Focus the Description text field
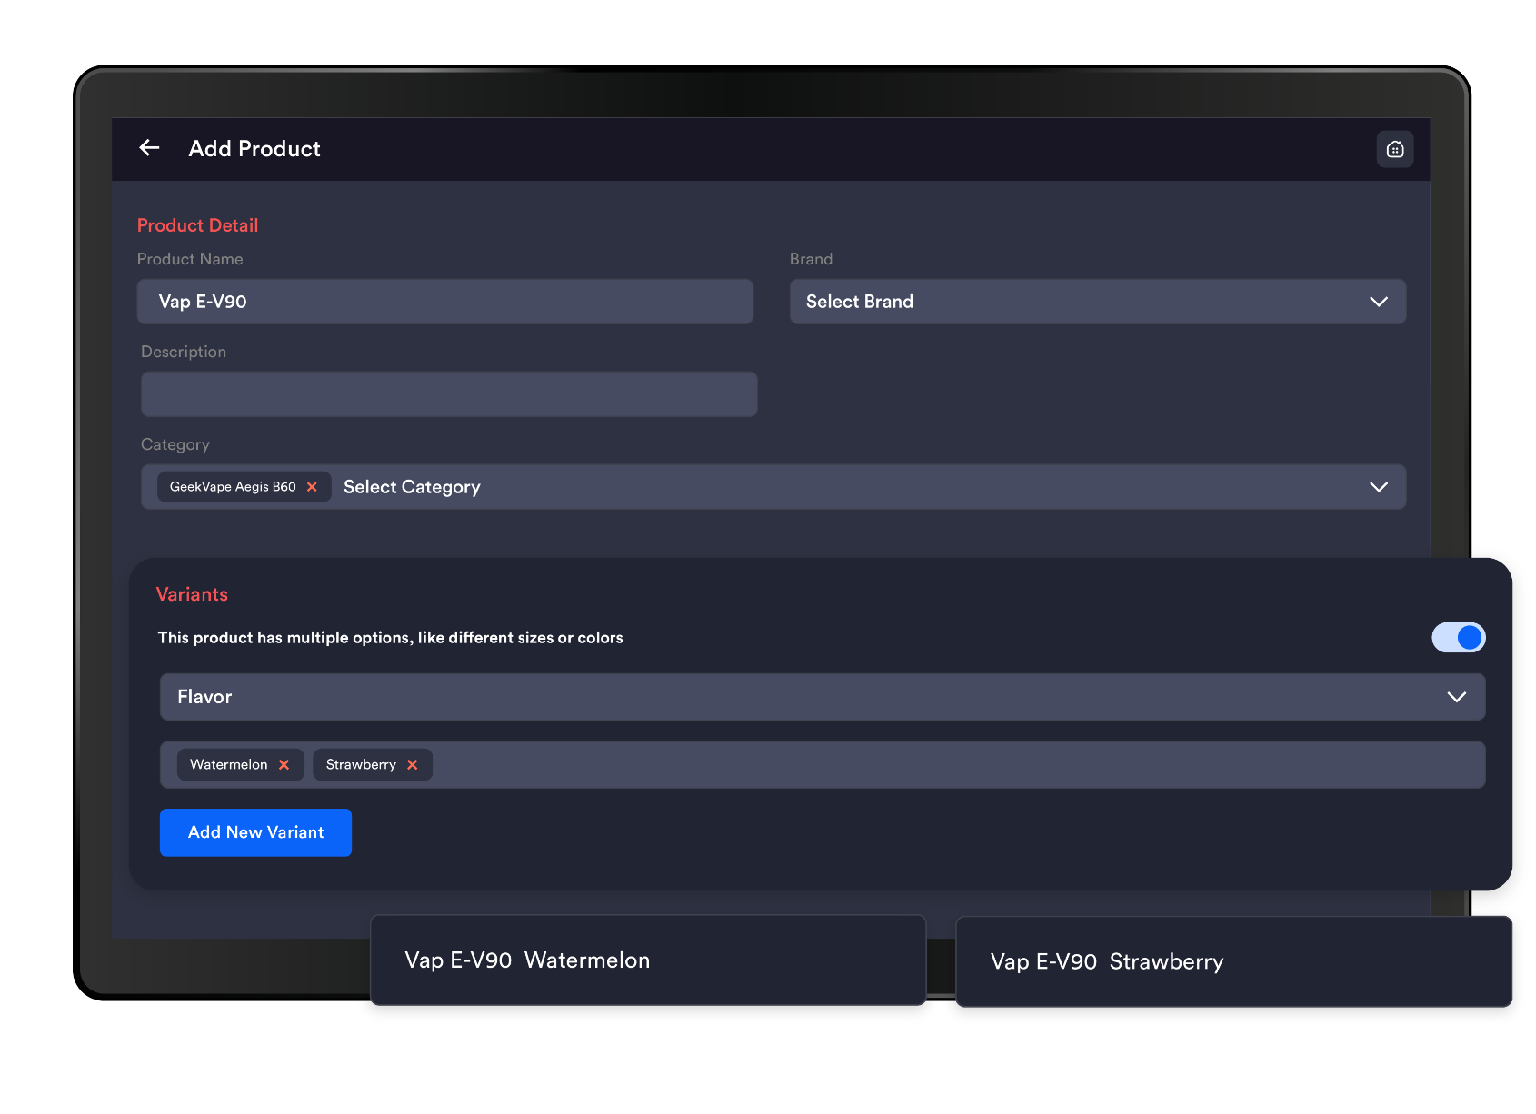Image resolution: width=1536 pixels, height=1114 pixels. [448, 394]
